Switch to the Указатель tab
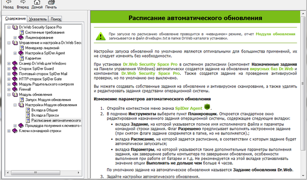 coord(38,19)
